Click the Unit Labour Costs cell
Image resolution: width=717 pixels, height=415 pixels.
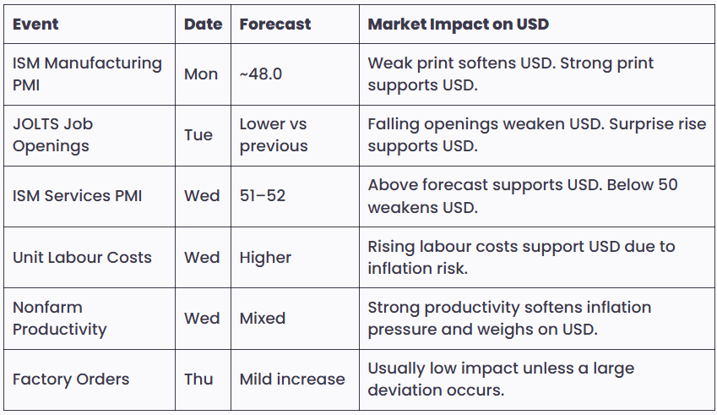point(82,257)
